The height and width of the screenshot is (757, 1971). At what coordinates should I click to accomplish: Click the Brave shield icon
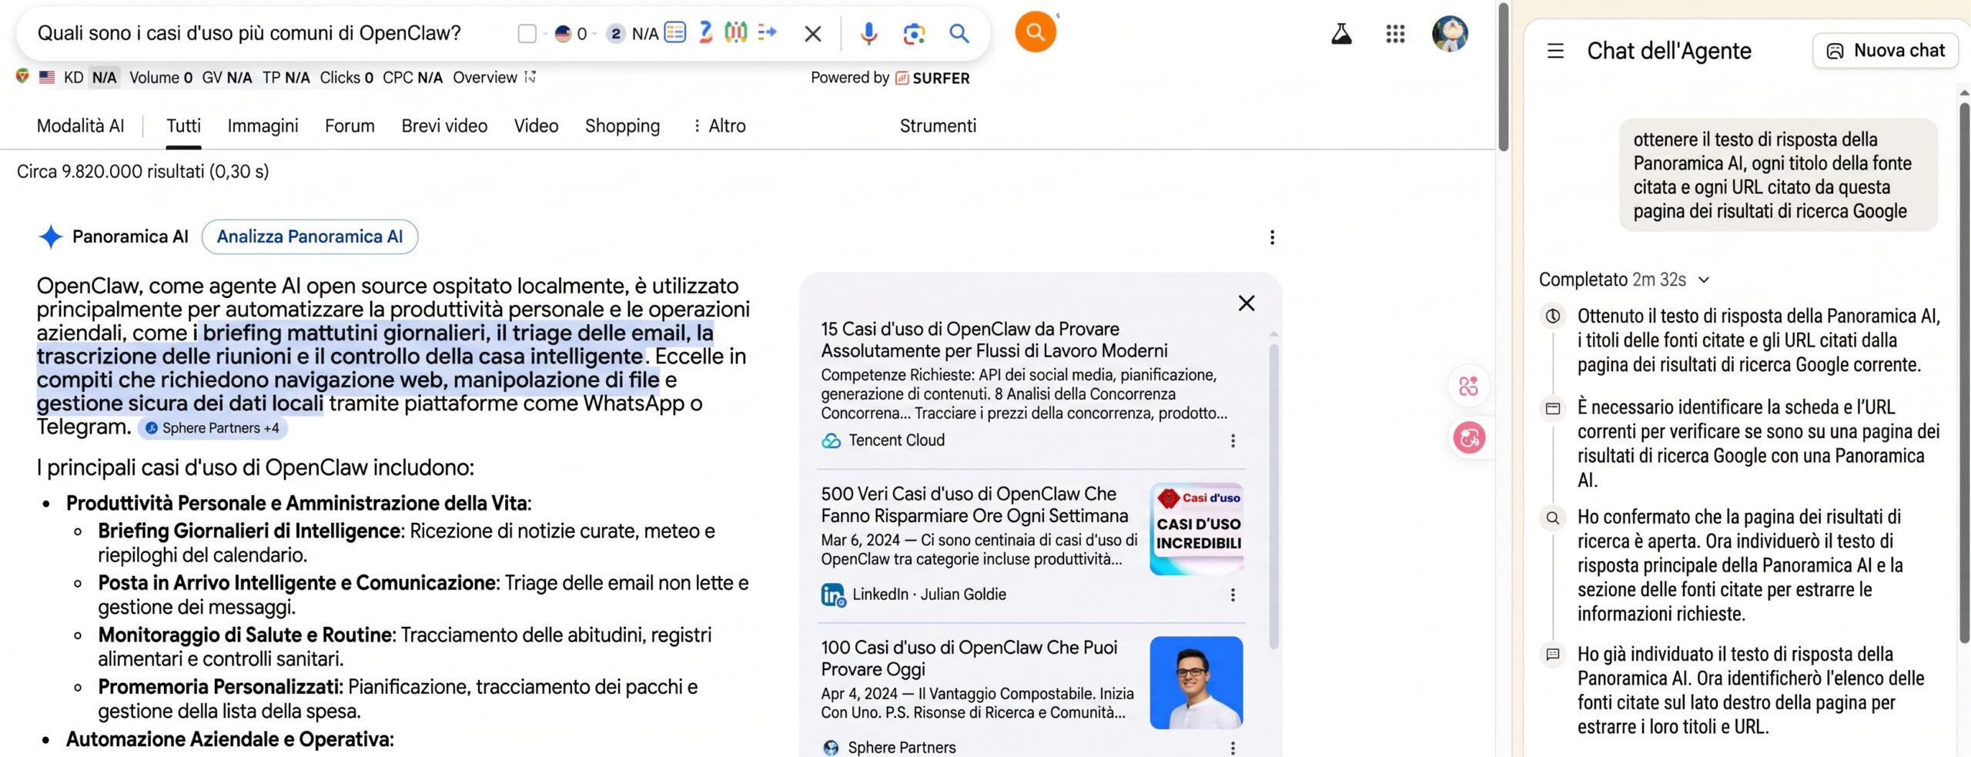(x=22, y=77)
